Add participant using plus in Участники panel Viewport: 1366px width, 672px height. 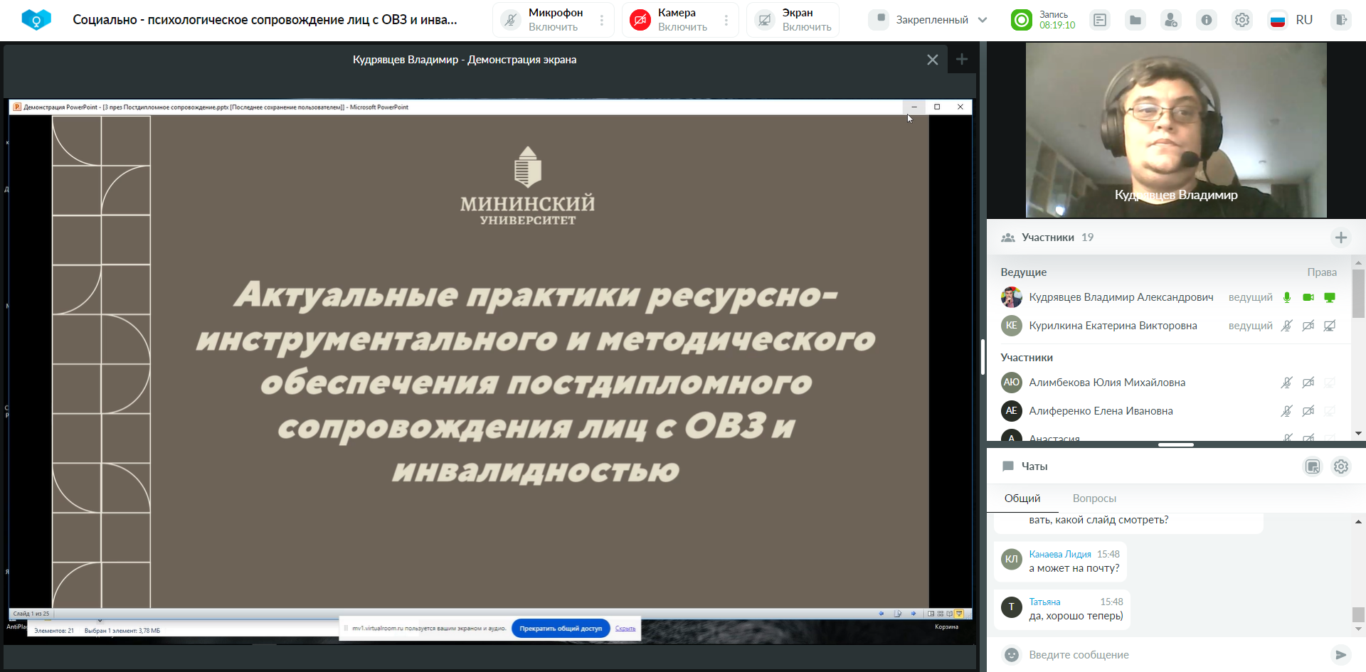tap(1341, 238)
